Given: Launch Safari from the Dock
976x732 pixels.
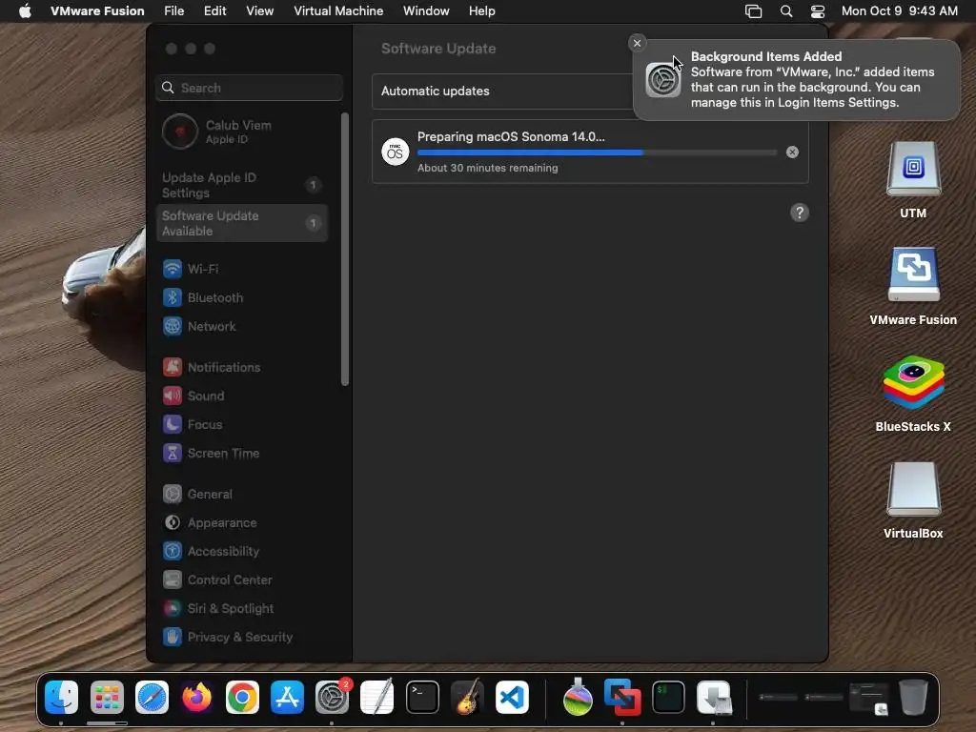Looking at the screenshot, I should point(152,697).
